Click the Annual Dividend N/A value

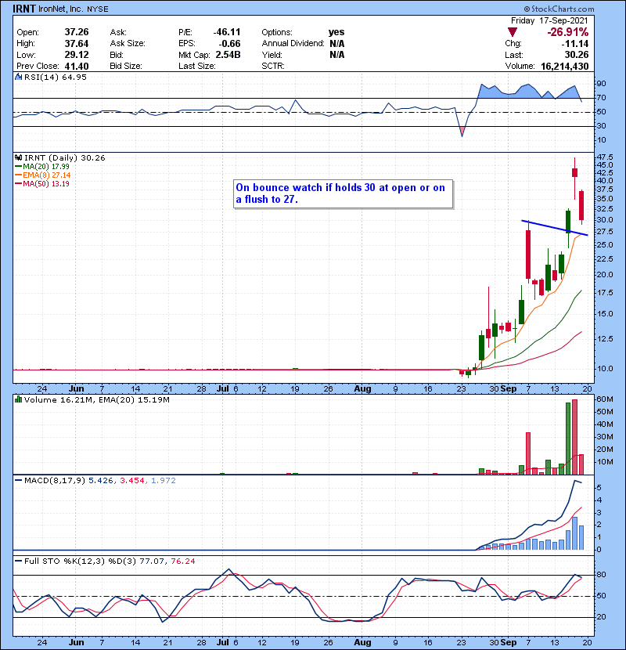pyautogui.click(x=336, y=43)
